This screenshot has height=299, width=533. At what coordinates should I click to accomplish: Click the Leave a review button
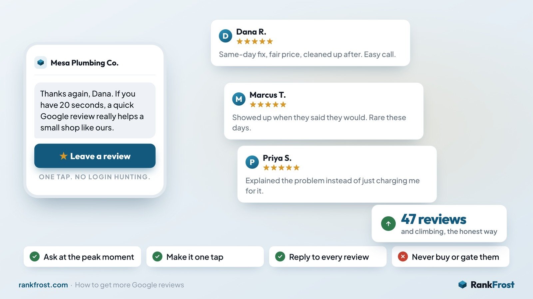click(x=95, y=156)
